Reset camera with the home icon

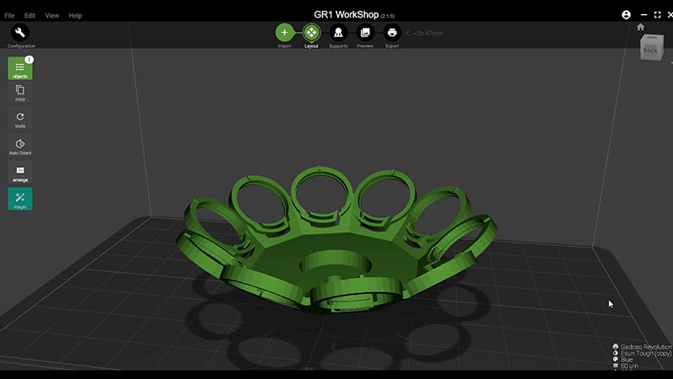(640, 27)
